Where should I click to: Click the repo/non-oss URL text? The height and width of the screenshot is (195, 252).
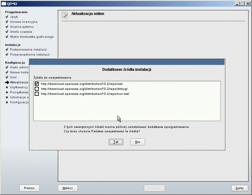[x=85, y=94]
